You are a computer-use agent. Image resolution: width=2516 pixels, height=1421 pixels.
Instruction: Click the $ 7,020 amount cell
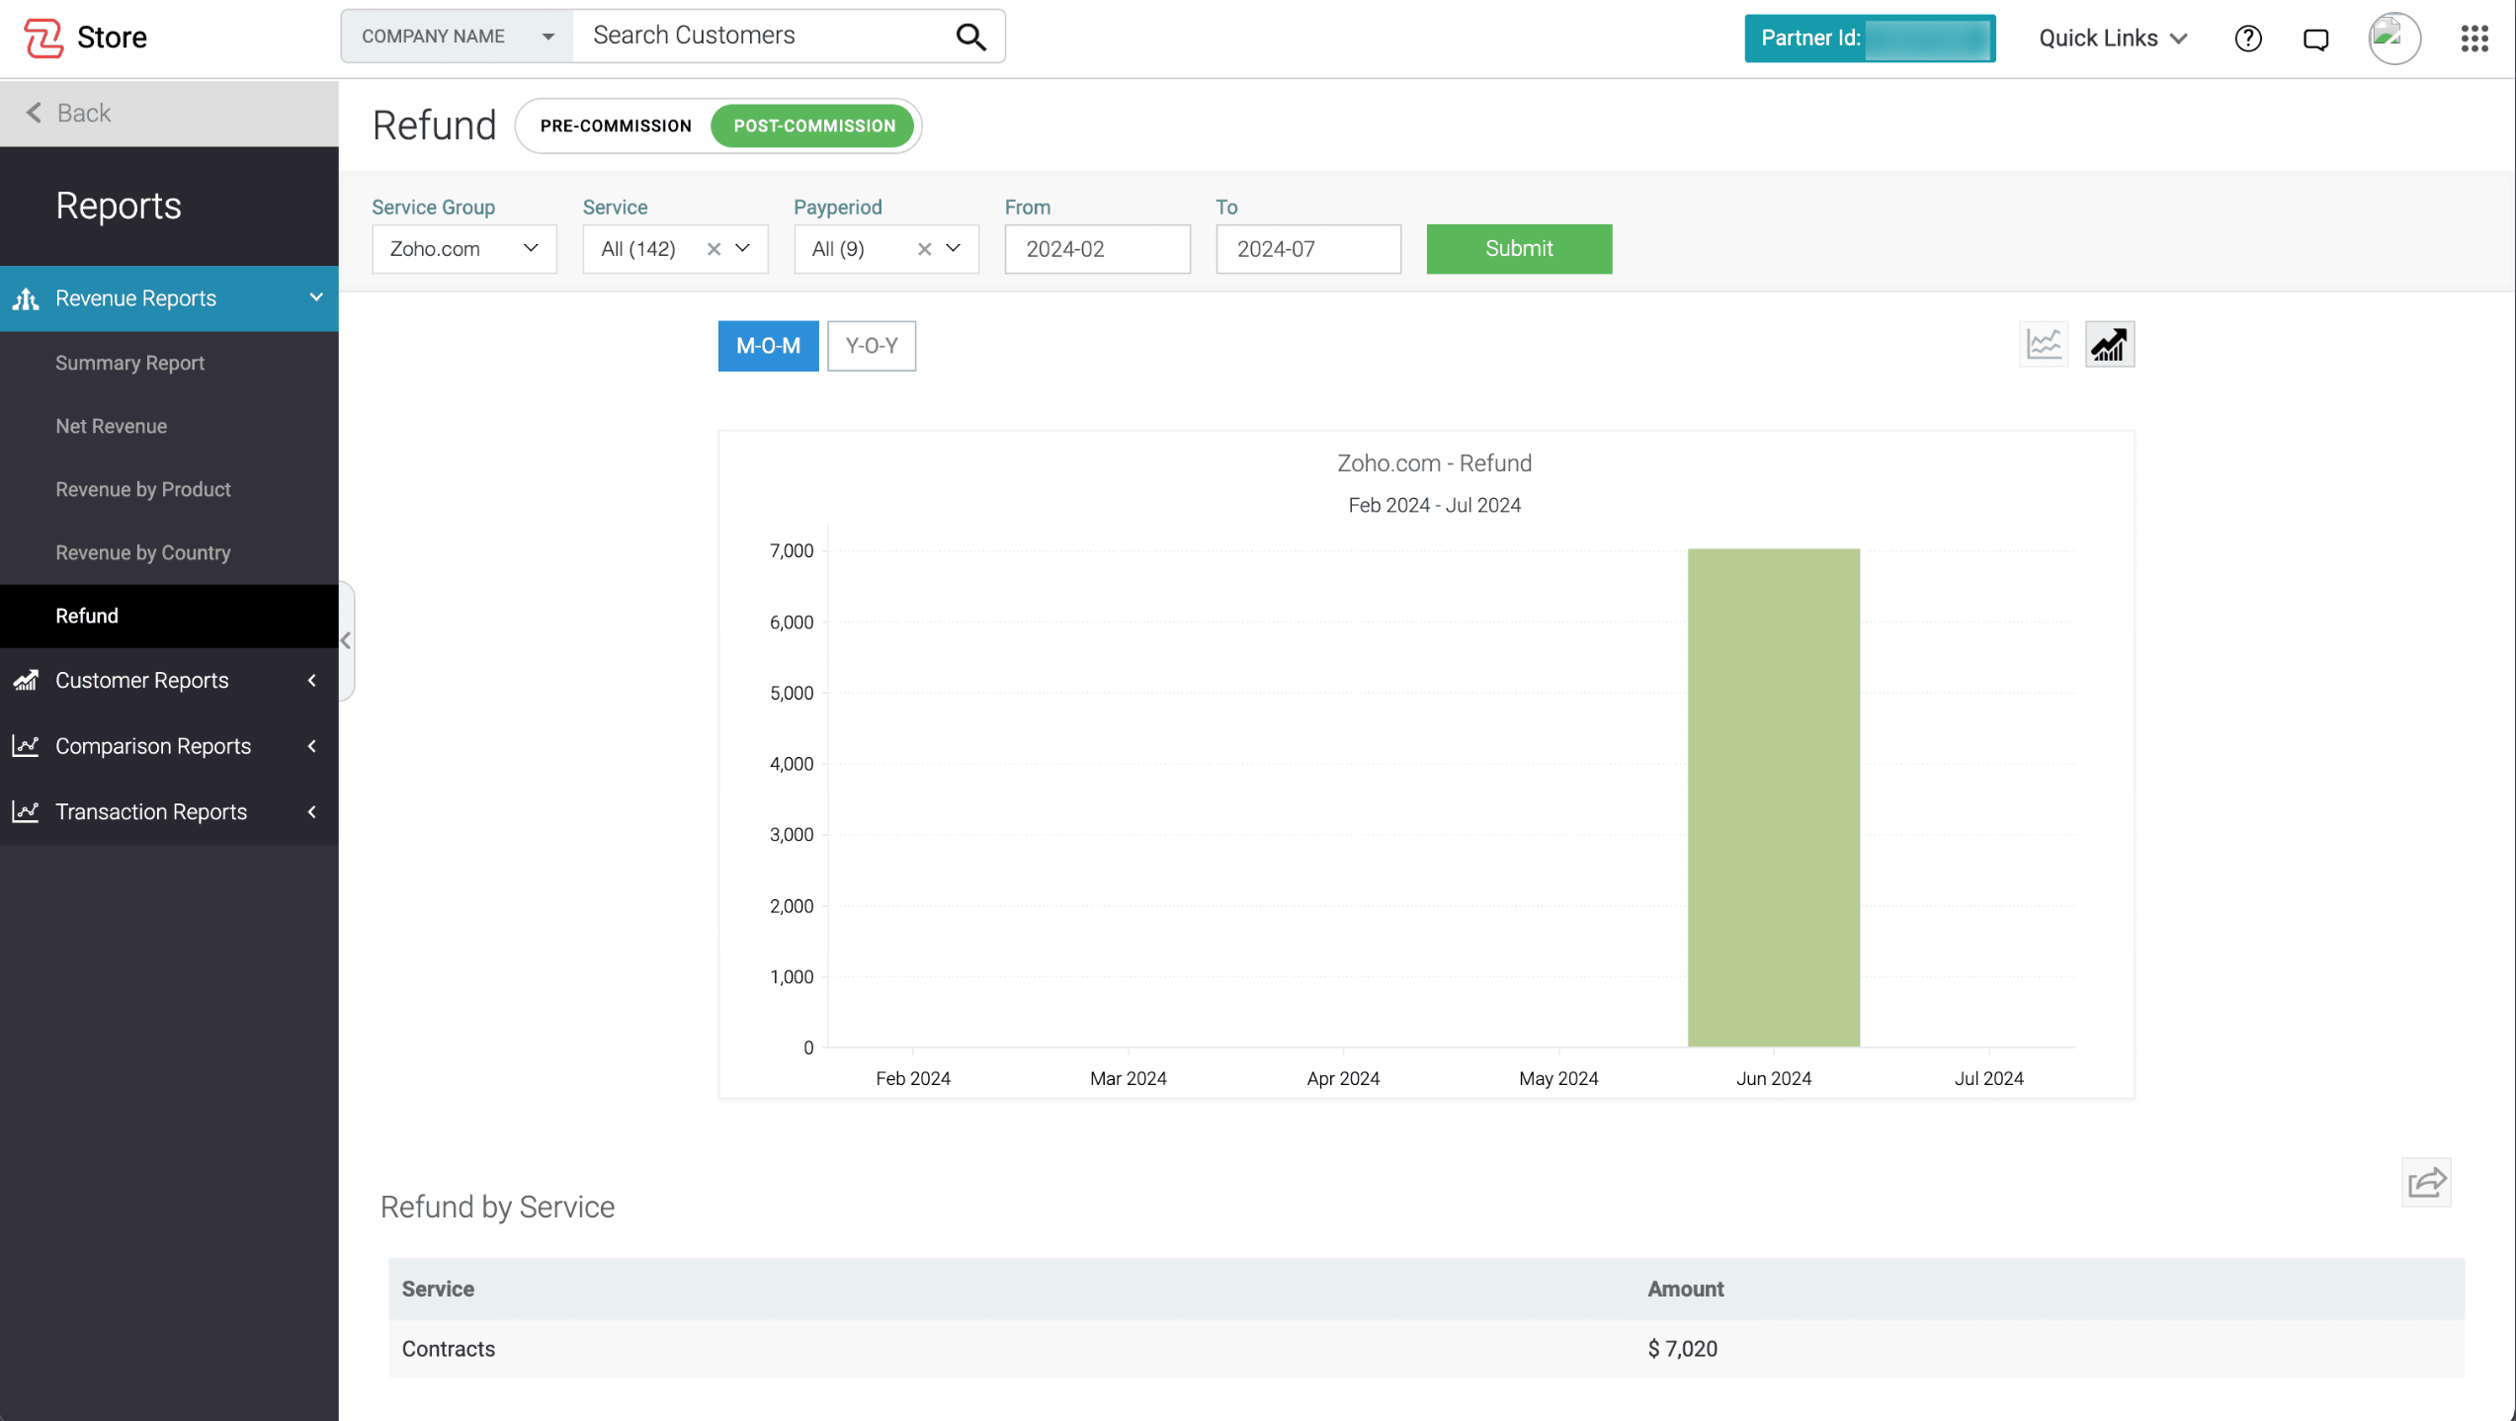pos(1682,1349)
